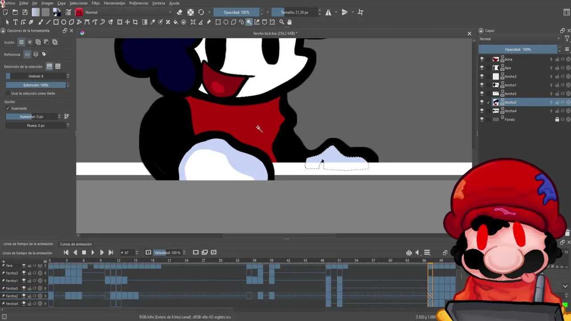The image size is (571, 321).
Task: Select the Line tool
Action: (48, 22)
